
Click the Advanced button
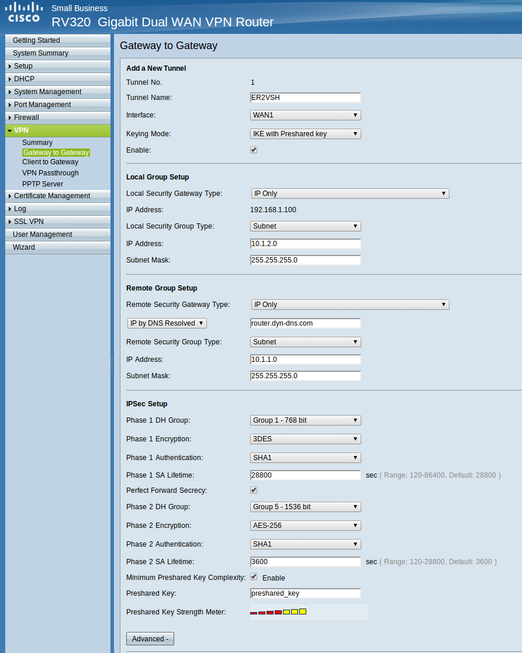(150, 639)
